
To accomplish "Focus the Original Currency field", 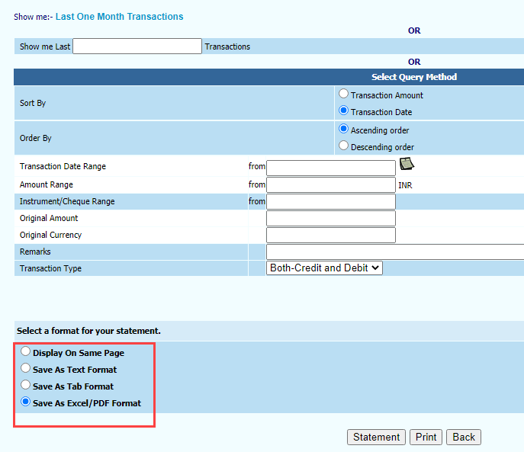I will coord(331,235).
